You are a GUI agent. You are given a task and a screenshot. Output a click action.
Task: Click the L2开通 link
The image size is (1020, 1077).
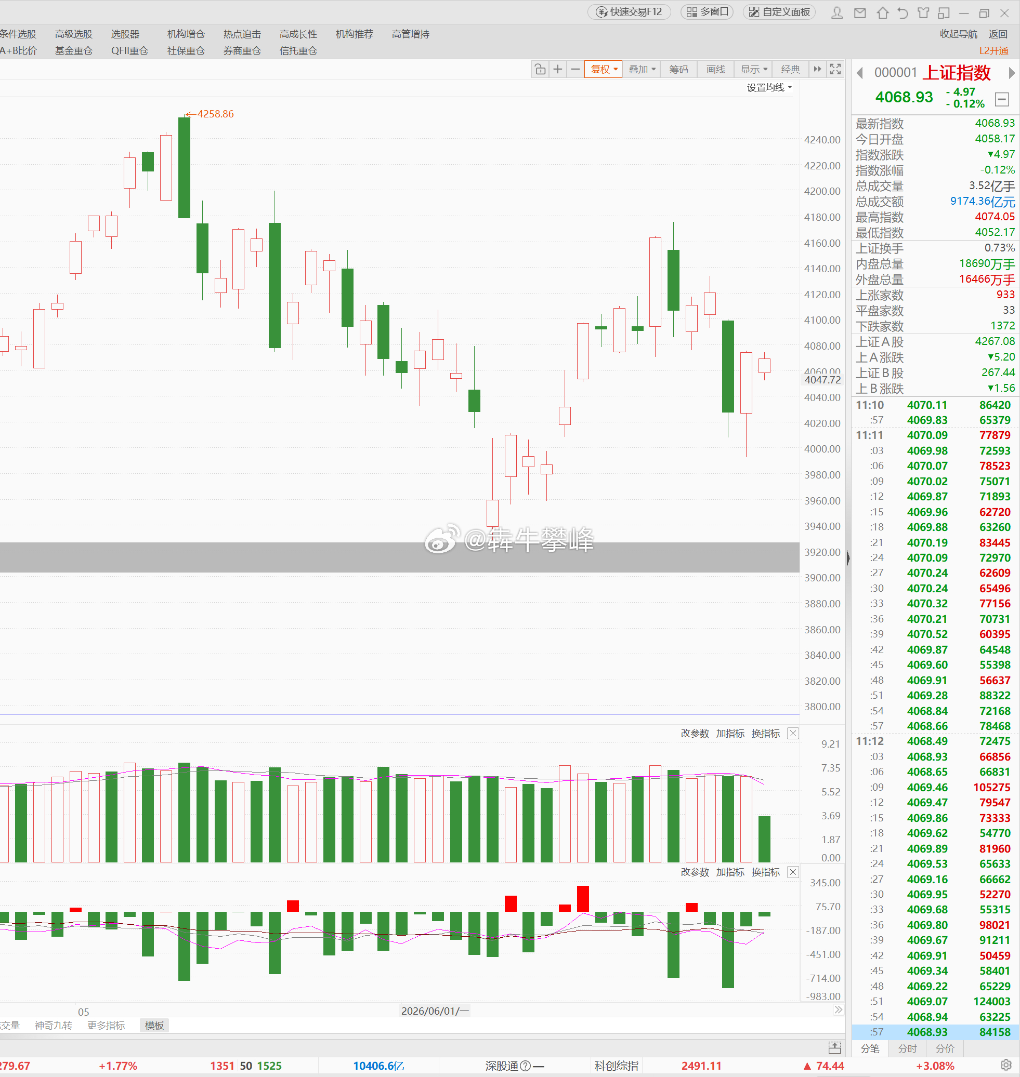click(994, 50)
